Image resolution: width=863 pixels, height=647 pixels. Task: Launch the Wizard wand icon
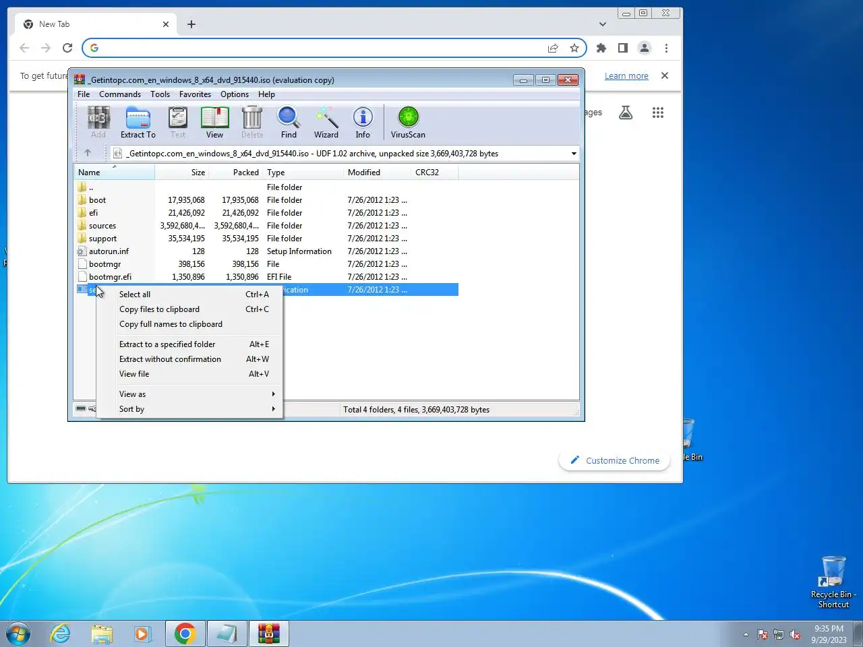[326, 123]
